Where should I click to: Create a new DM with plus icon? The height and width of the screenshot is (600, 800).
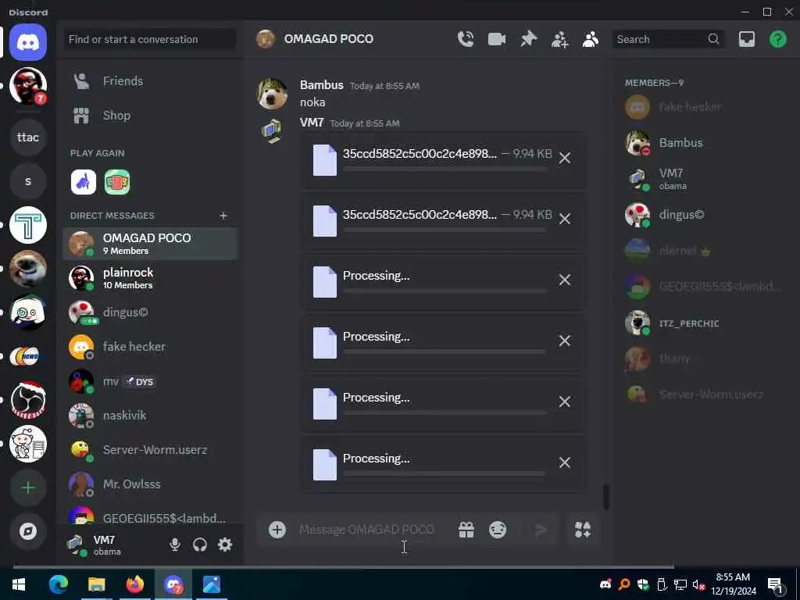coord(223,216)
